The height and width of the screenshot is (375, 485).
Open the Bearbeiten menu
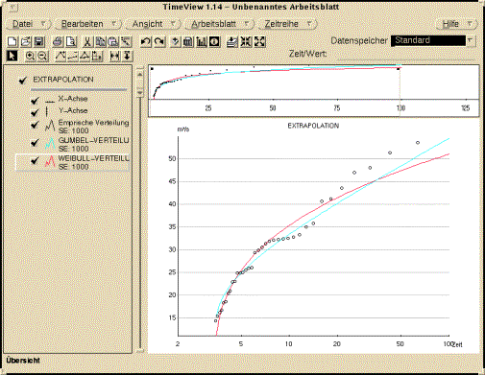pos(87,24)
